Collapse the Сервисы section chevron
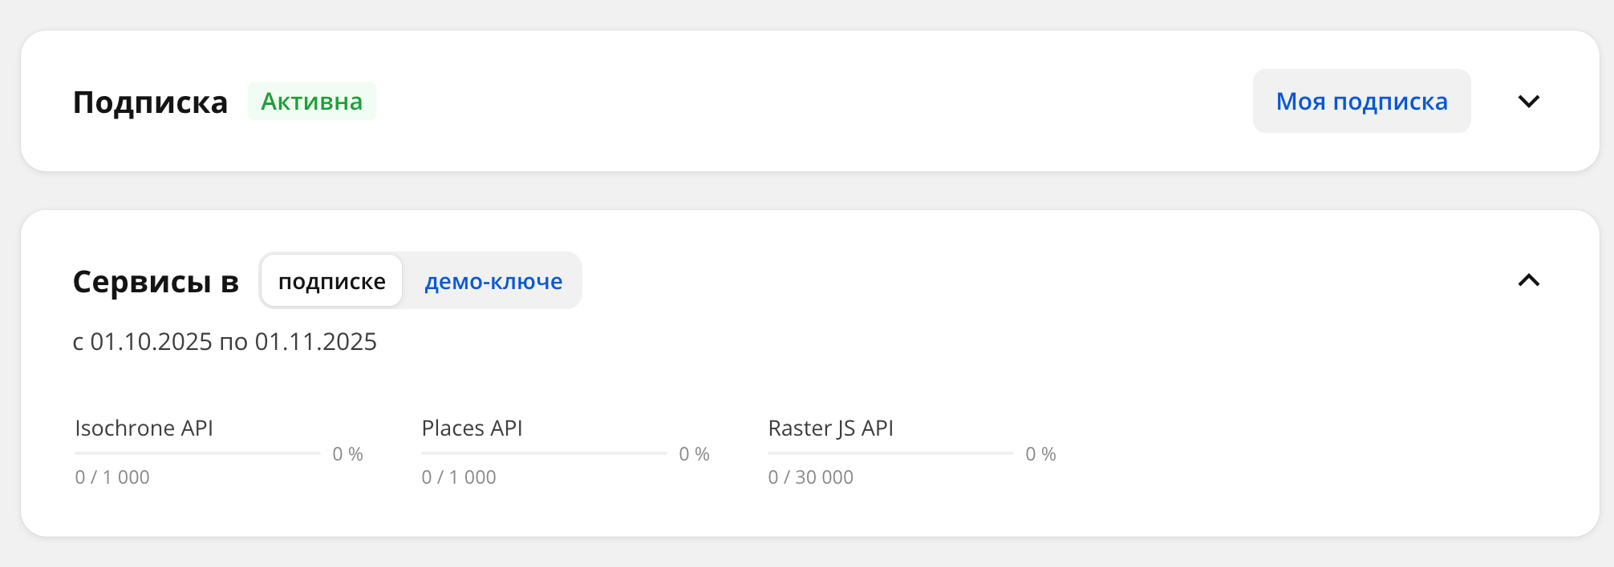This screenshot has width=1614, height=567. click(1529, 280)
